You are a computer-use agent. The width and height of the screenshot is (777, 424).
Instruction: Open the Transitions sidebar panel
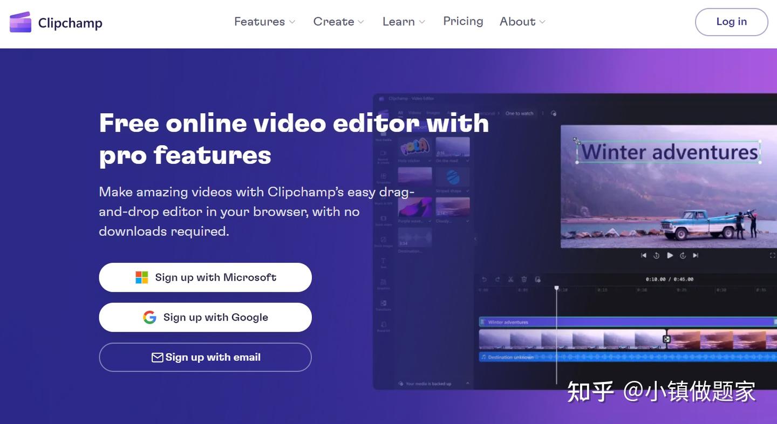pos(384,305)
